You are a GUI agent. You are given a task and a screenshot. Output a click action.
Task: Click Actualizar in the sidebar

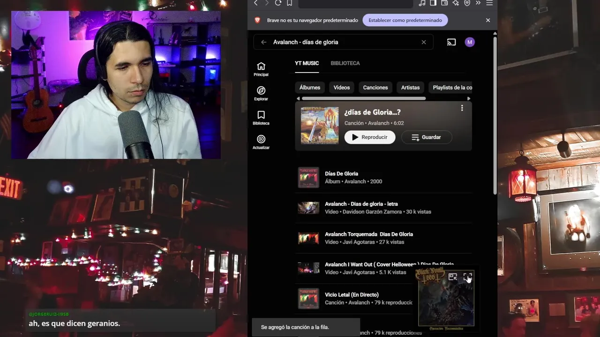(261, 142)
